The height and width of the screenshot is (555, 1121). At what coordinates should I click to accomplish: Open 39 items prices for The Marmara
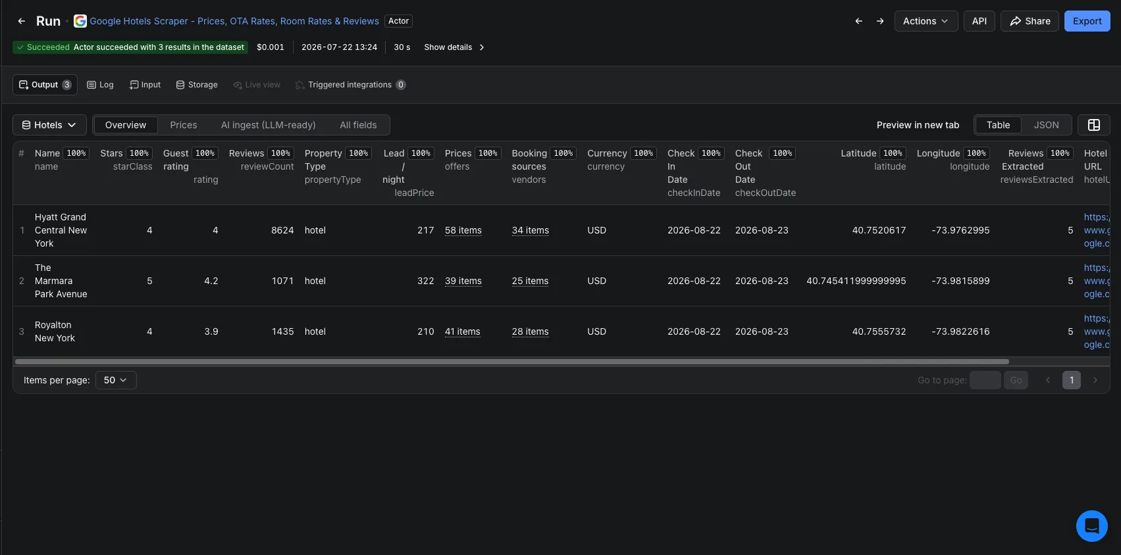(463, 281)
